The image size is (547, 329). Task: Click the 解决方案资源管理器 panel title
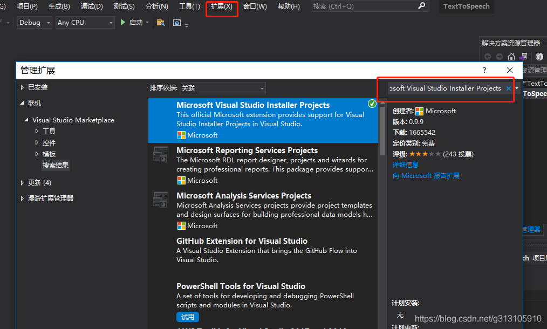point(511,43)
